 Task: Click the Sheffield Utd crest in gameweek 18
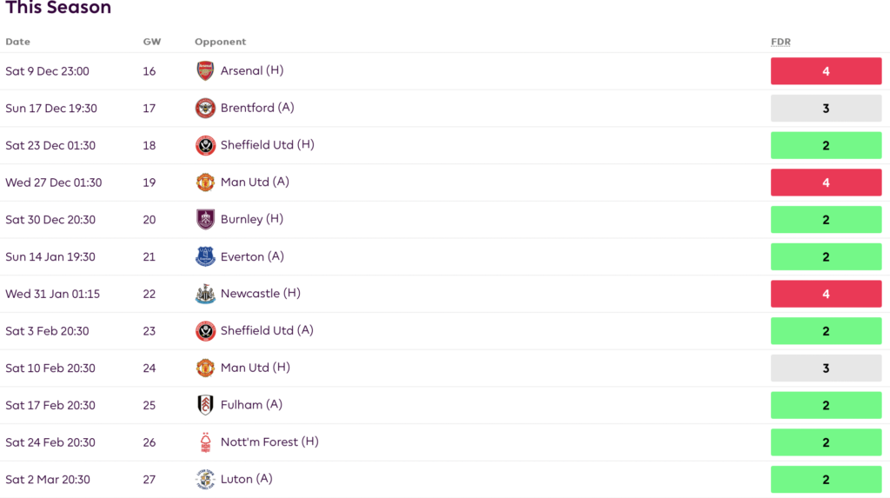click(x=205, y=145)
